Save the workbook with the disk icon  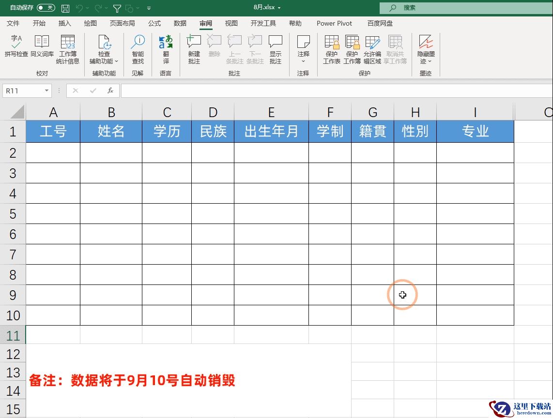point(65,8)
